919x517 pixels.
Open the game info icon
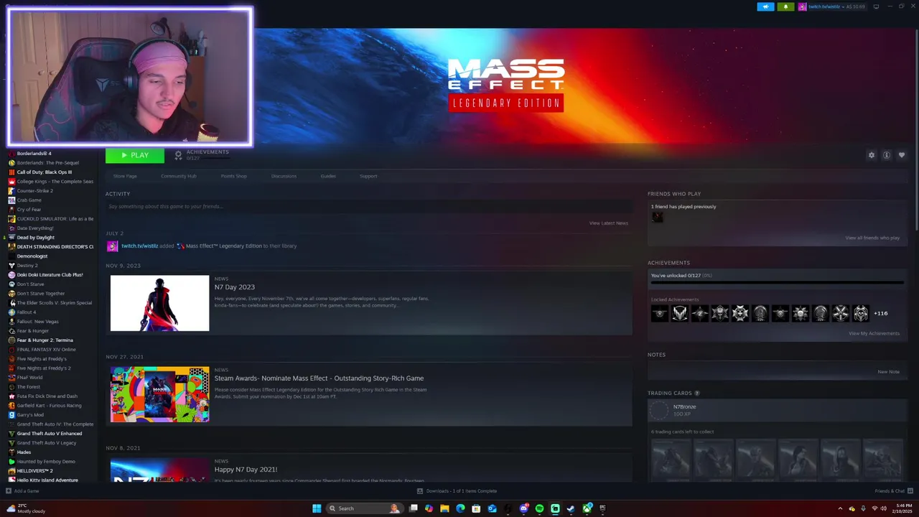pos(887,155)
